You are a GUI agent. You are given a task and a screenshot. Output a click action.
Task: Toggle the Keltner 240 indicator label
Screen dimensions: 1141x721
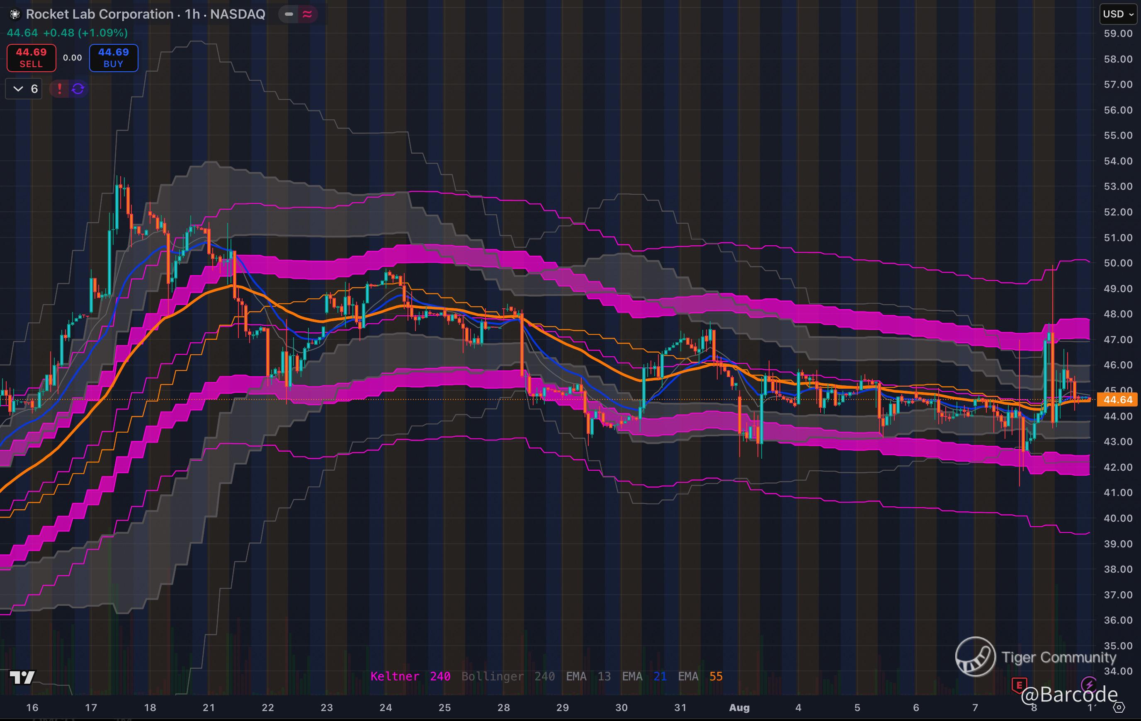(x=410, y=677)
